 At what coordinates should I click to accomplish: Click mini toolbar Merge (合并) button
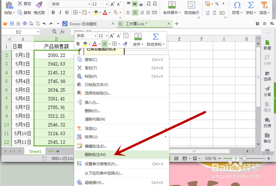coord(138,40)
